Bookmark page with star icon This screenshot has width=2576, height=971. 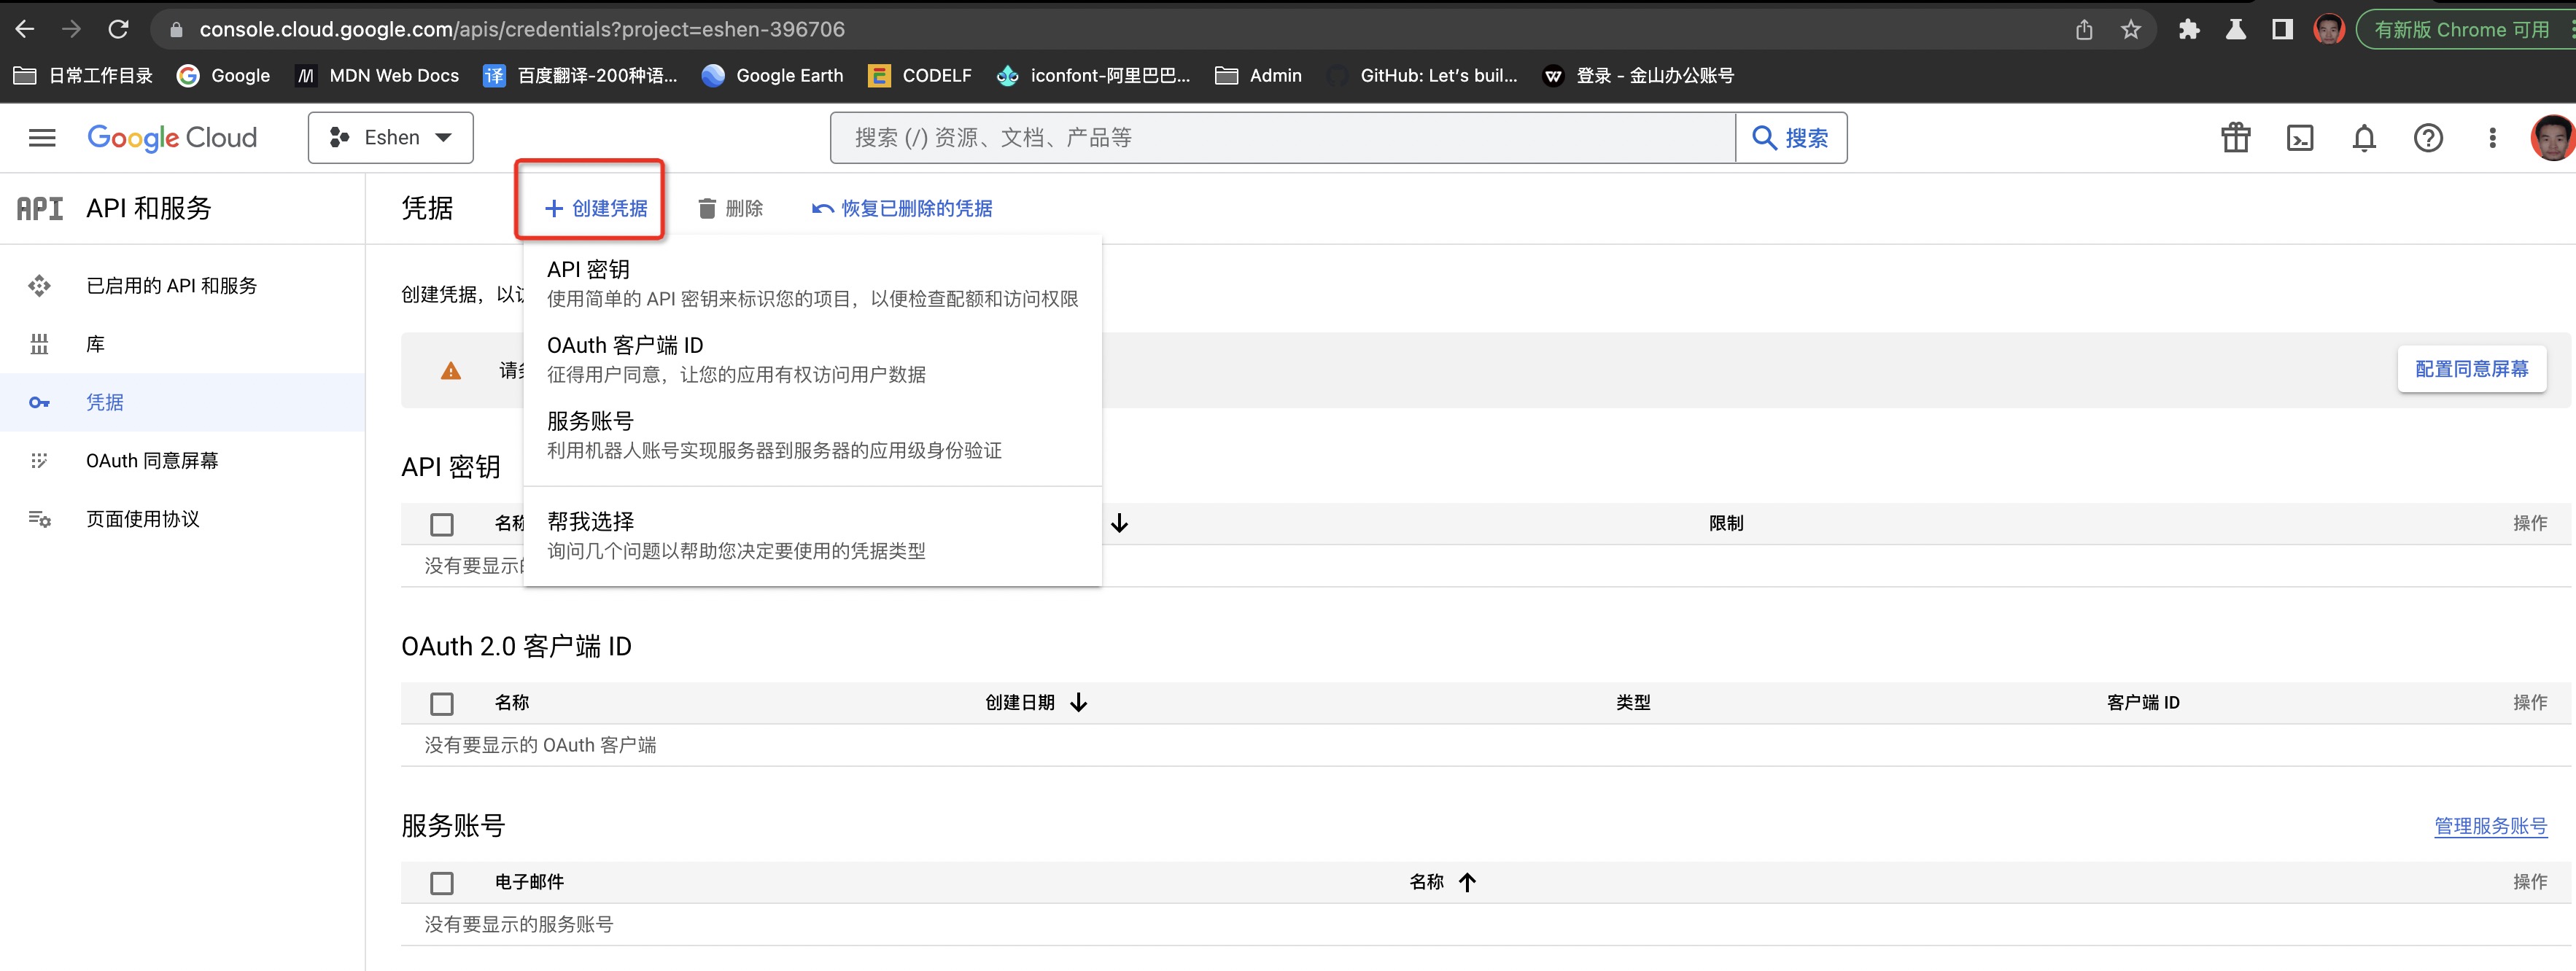(x=2131, y=30)
